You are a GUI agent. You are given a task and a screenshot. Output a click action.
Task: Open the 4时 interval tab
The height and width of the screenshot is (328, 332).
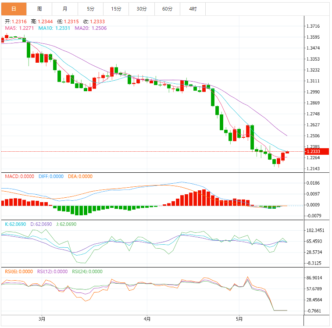193,9
